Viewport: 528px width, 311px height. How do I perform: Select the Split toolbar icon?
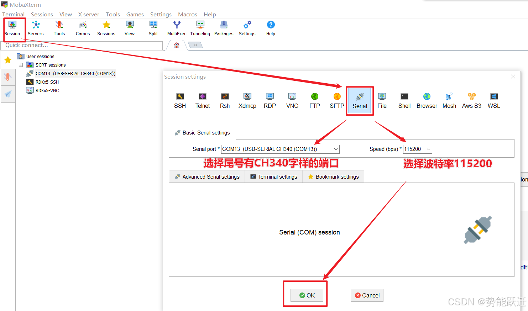[153, 28]
